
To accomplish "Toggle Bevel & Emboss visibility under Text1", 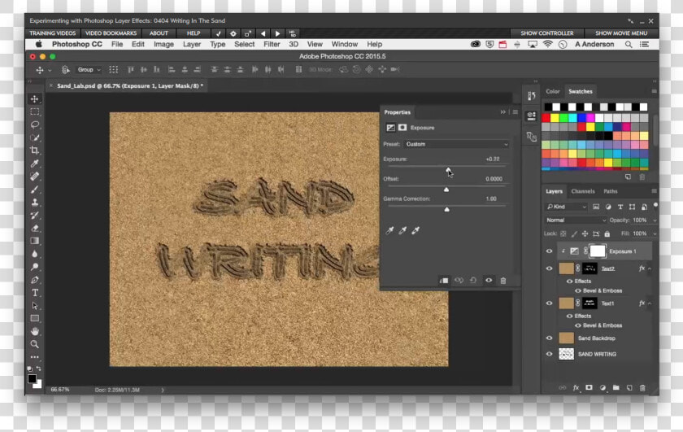I will [x=578, y=325].
